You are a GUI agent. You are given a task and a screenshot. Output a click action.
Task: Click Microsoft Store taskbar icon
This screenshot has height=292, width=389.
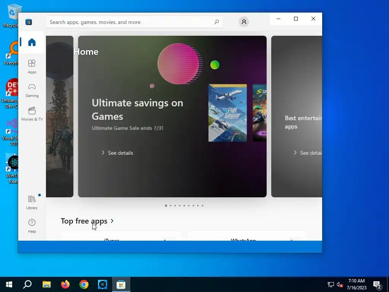tap(121, 284)
